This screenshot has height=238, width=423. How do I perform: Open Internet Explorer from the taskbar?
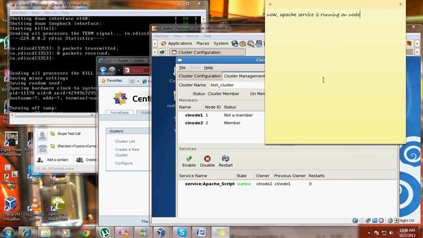(26, 232)
